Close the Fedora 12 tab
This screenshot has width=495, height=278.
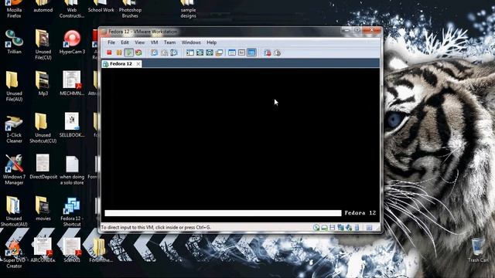click(138, 63)
